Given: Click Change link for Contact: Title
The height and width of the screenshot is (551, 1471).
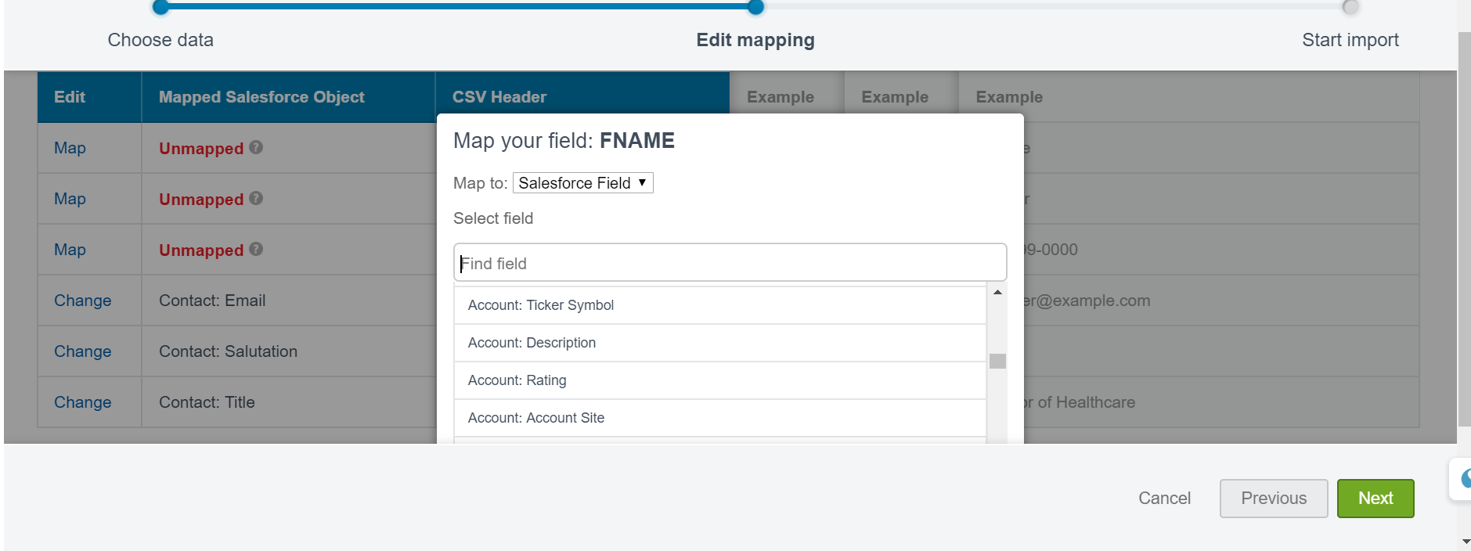Looking at the screenshot, I should [x=82, y=402].
